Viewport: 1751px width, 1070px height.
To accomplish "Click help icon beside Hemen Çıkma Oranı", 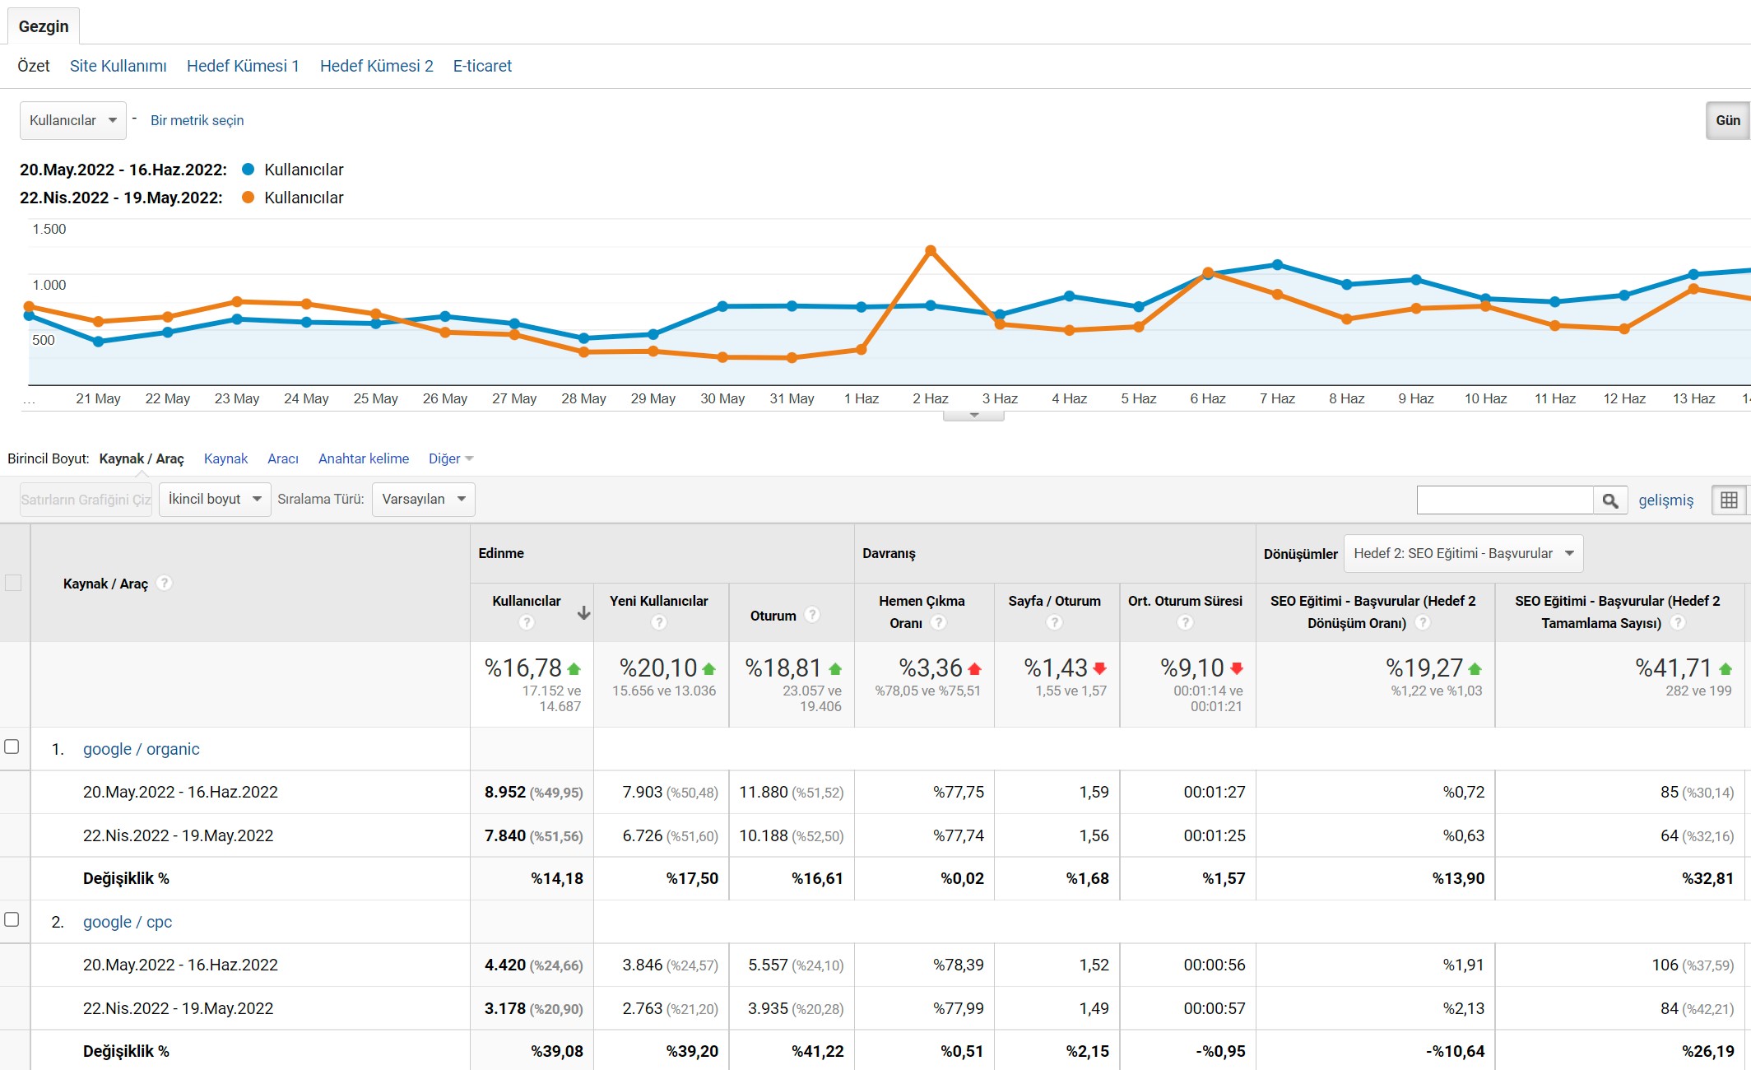I will (938, 623).
